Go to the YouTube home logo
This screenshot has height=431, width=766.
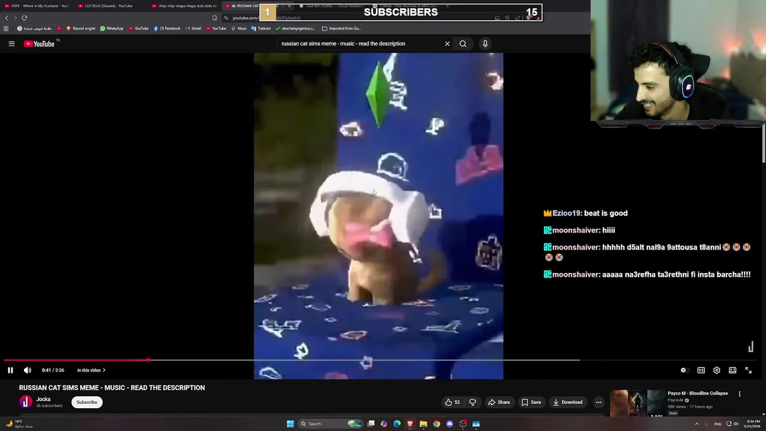(39, 44)
